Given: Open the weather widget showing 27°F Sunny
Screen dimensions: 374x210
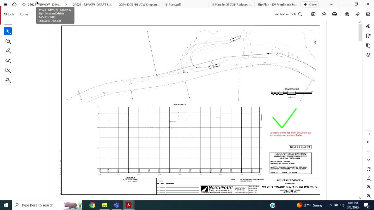Looking at the screenshot, I should click(x=309, y=205).
